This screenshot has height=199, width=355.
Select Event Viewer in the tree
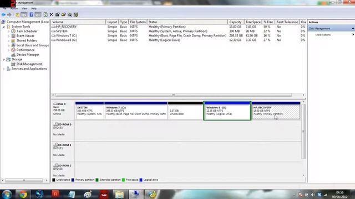tap(26, 36)
